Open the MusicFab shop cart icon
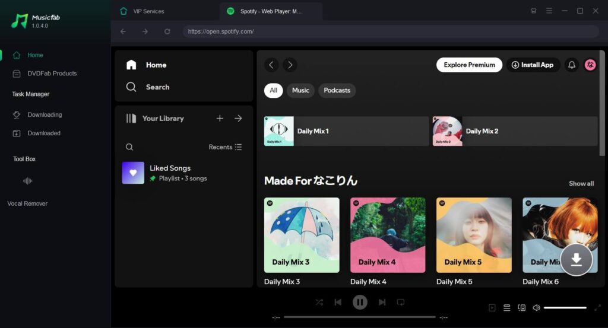Screen dimensions: 608x328 [534, 11]
